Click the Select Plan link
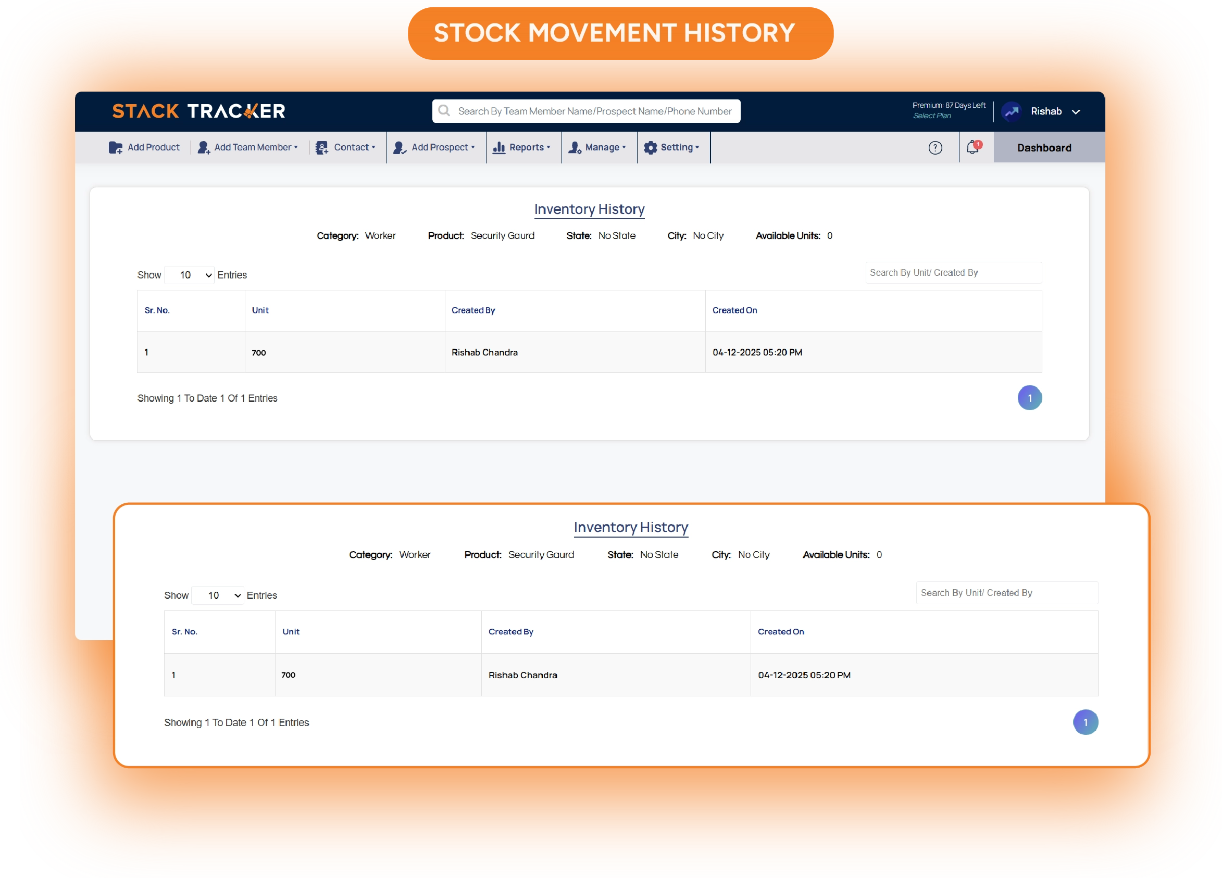1222x878 pixels. pos(931,116)
